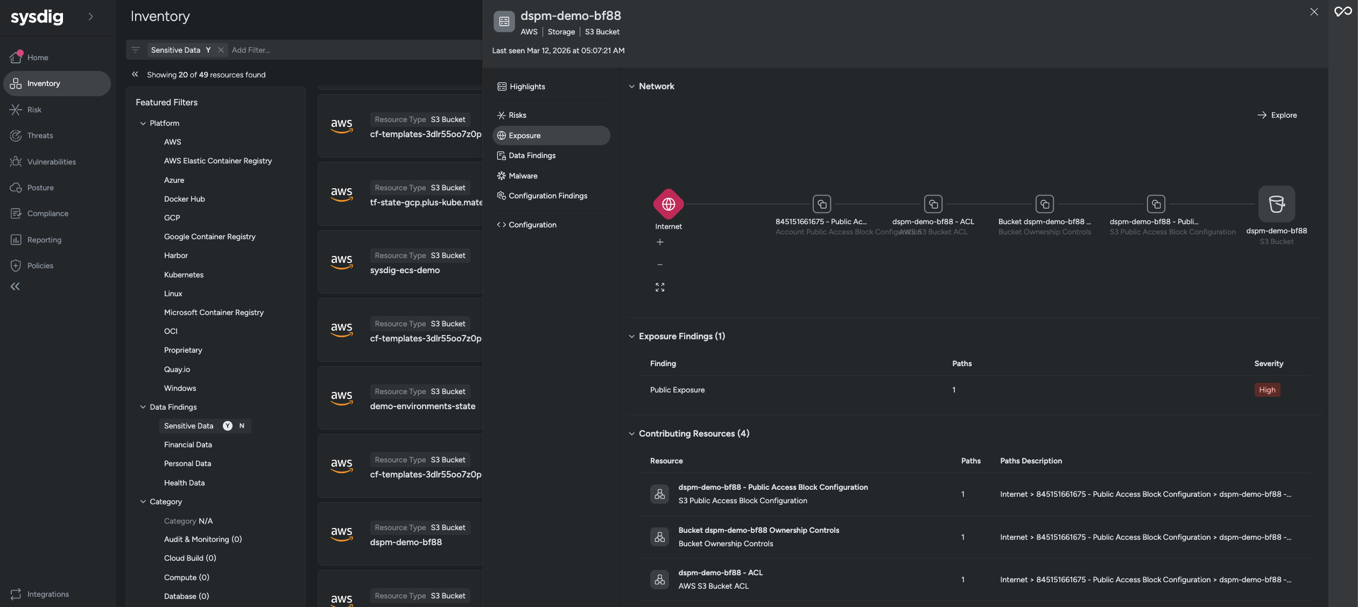The height and width of the screenshot is (607, 1358).
Task: Collapse the left sidebar with the chevron
Action: 15,286
